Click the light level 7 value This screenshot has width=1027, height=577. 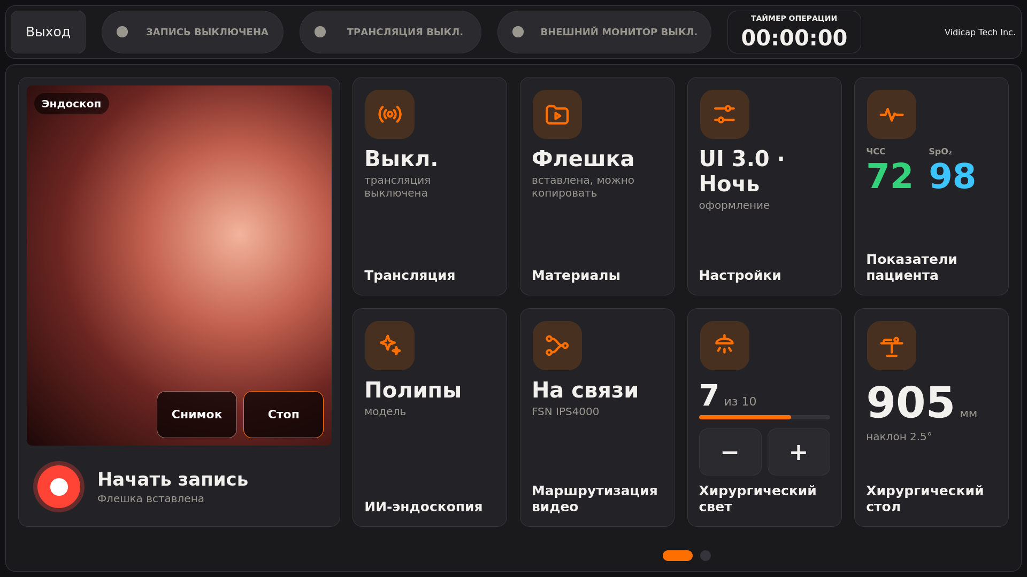tap(709, 396)
